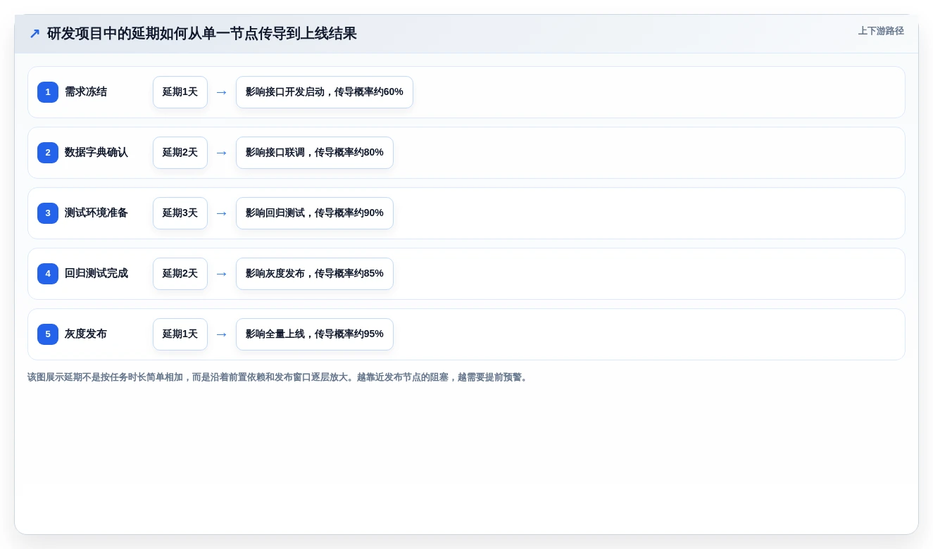
Task: Select step badge number 5
Action: click(48, 334)
